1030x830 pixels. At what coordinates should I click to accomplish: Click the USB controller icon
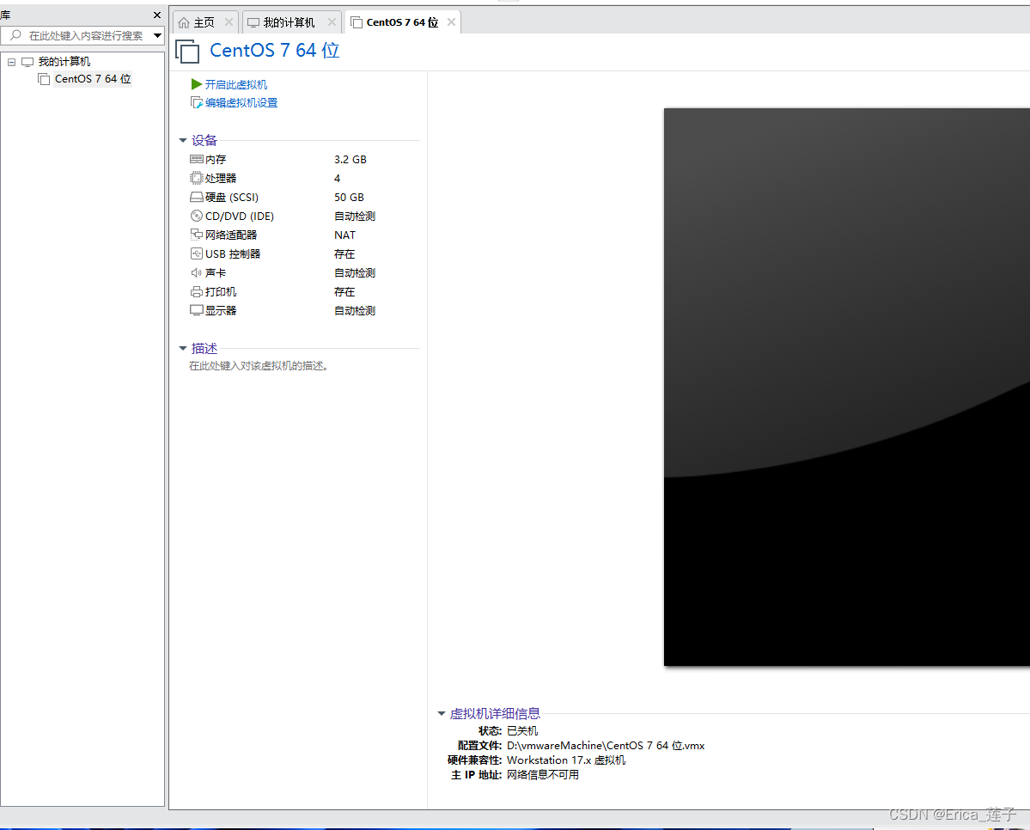(x=197, y=253)
